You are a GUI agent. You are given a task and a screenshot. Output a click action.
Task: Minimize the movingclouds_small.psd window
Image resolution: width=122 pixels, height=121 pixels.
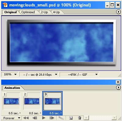click(x=107, y=5)
